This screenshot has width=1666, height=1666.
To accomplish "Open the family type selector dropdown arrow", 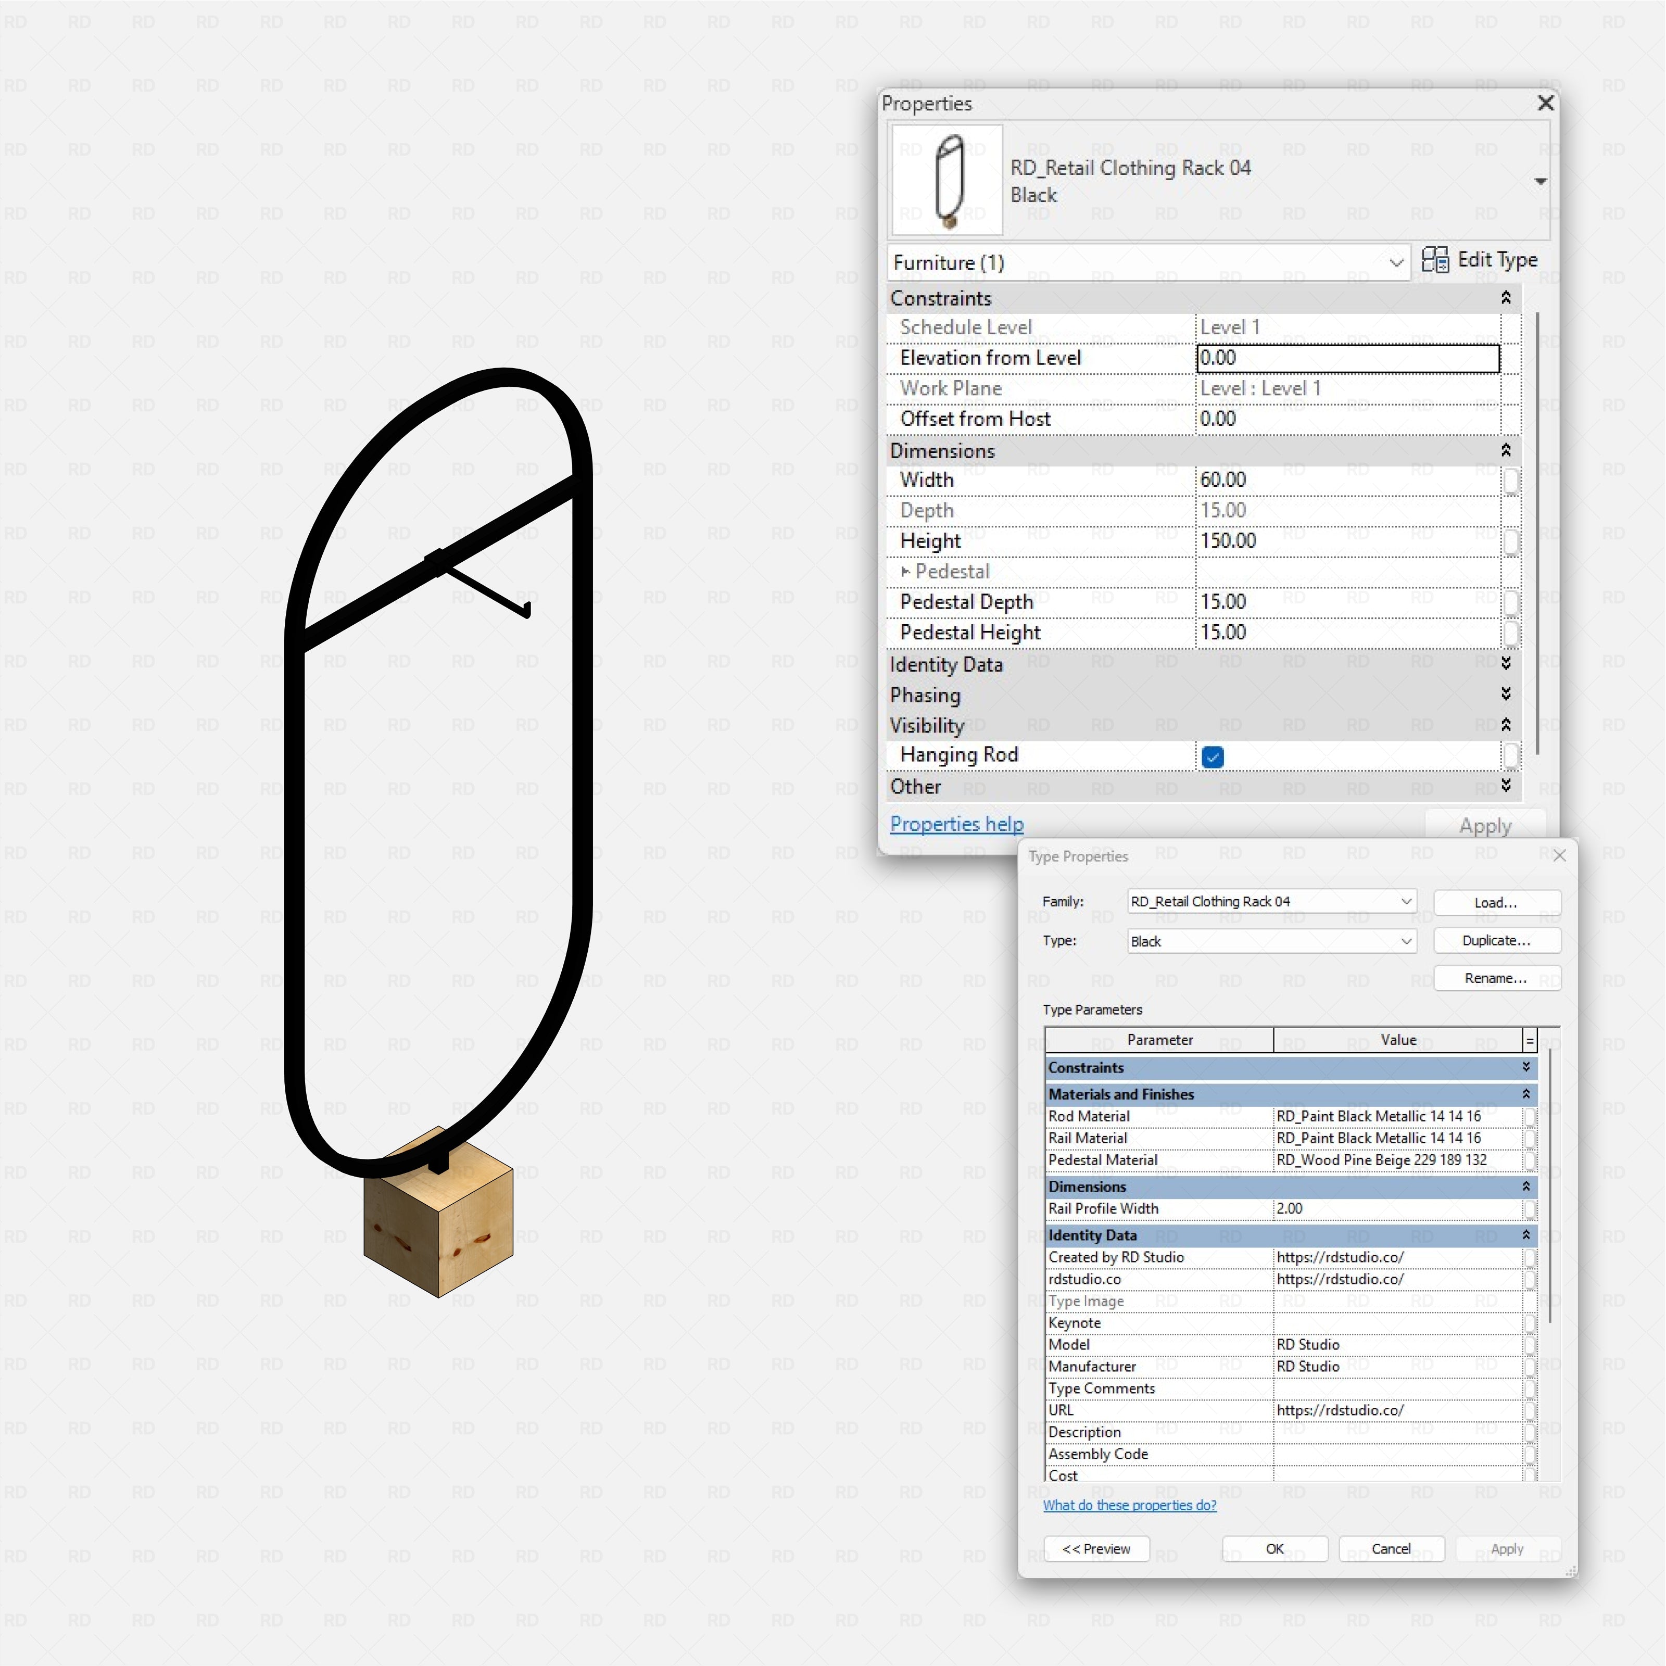I will click(x=1540, y=181).
